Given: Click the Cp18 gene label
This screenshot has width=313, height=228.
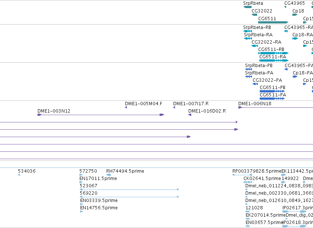Looking at the screenshot, I should (x=298, y=11).
